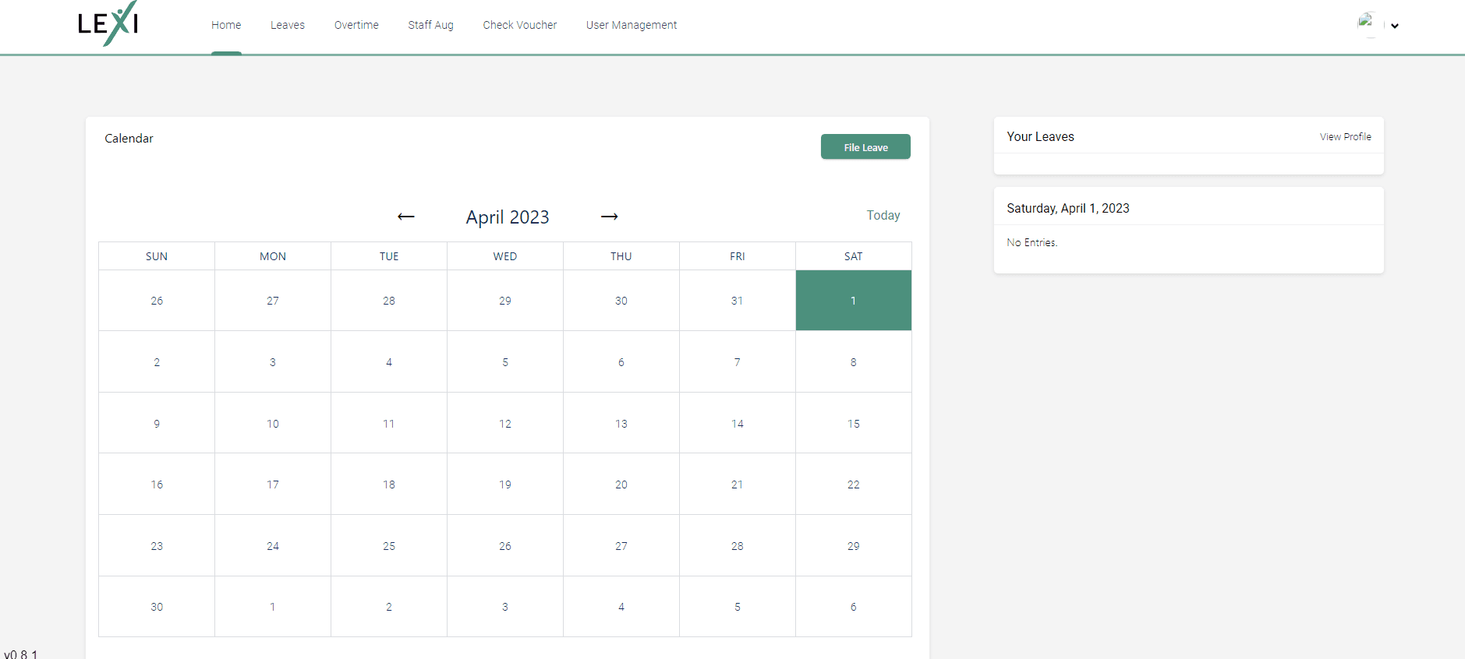Go to Staff Aug page
1465x659 pixels.
pos(430,25)
